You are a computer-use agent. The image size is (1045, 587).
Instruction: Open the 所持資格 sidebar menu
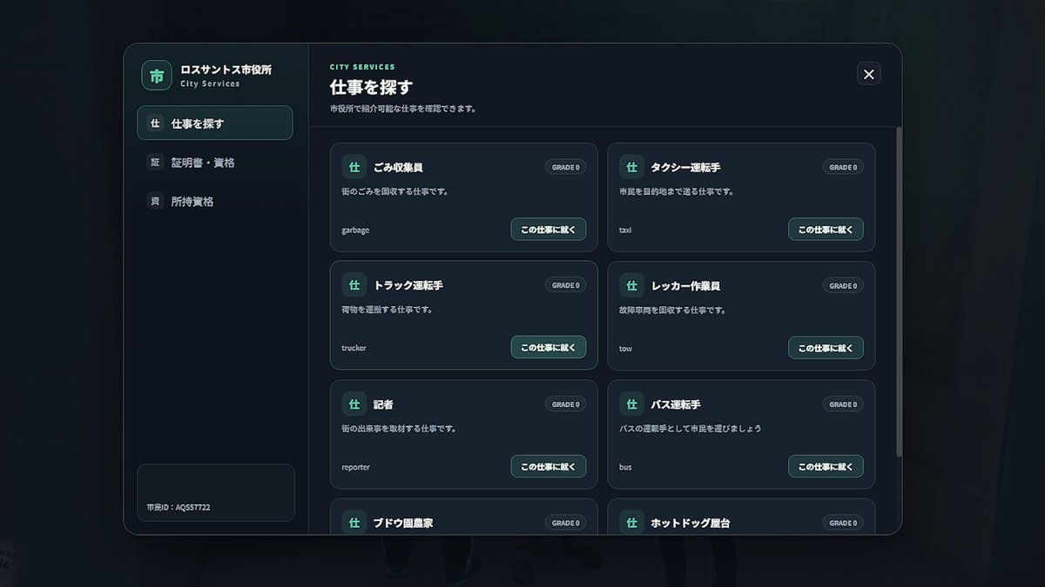click(215, 201)
